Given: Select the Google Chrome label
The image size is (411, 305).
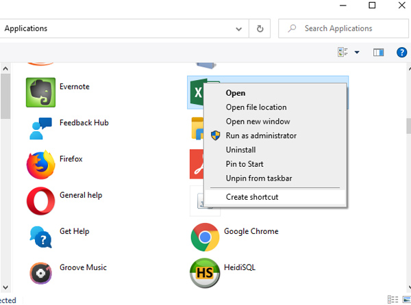Looking at the screenshot, I should (x=251, y=231).
